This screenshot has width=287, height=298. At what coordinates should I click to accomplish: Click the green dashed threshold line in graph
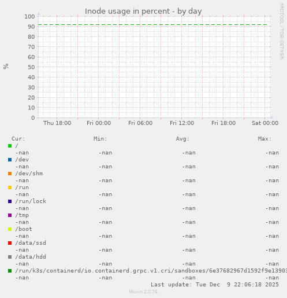coord(152,25)
